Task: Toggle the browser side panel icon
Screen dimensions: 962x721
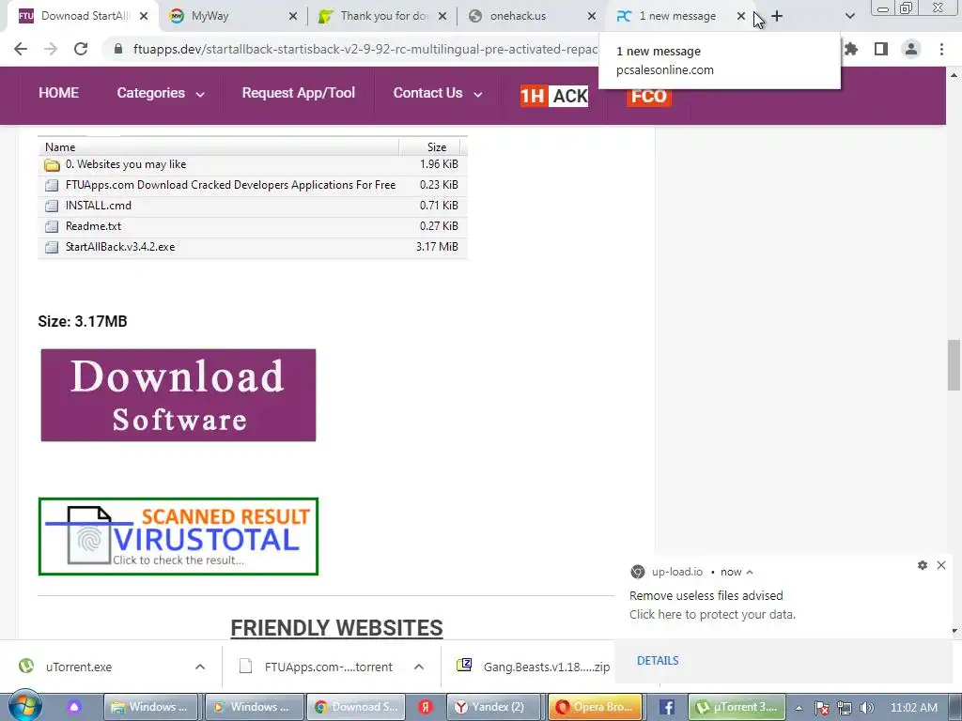Action: tap(881, 49)
